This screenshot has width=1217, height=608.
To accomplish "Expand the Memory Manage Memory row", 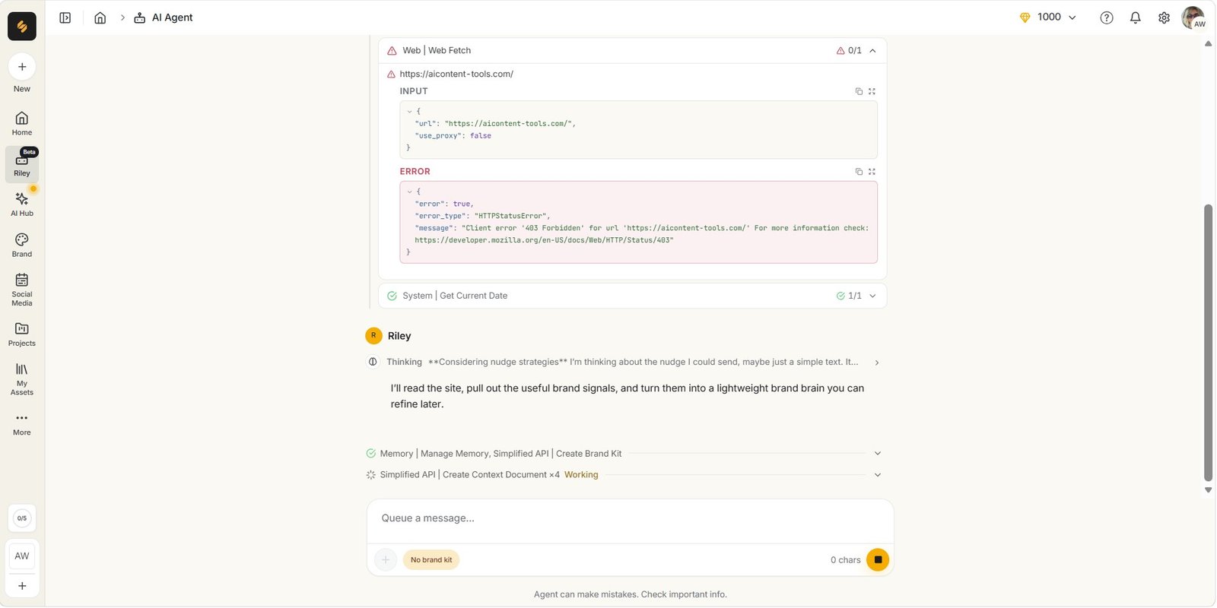I will 624,454.
